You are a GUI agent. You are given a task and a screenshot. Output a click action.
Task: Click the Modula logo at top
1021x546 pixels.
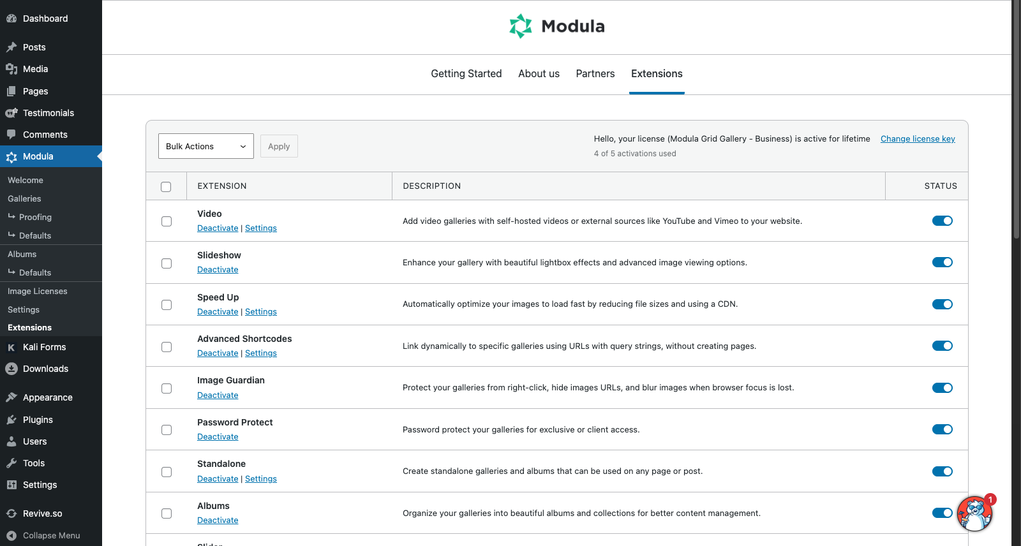pyautogui.click(x=556, y=26)
